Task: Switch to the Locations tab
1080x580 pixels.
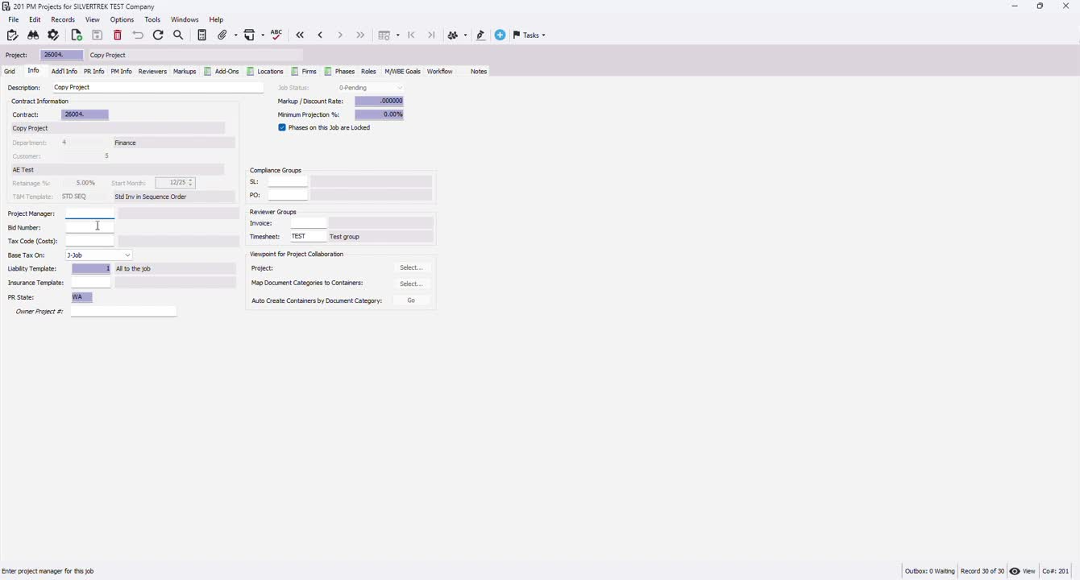Action: pyautogui.click(x=265, y=72)
